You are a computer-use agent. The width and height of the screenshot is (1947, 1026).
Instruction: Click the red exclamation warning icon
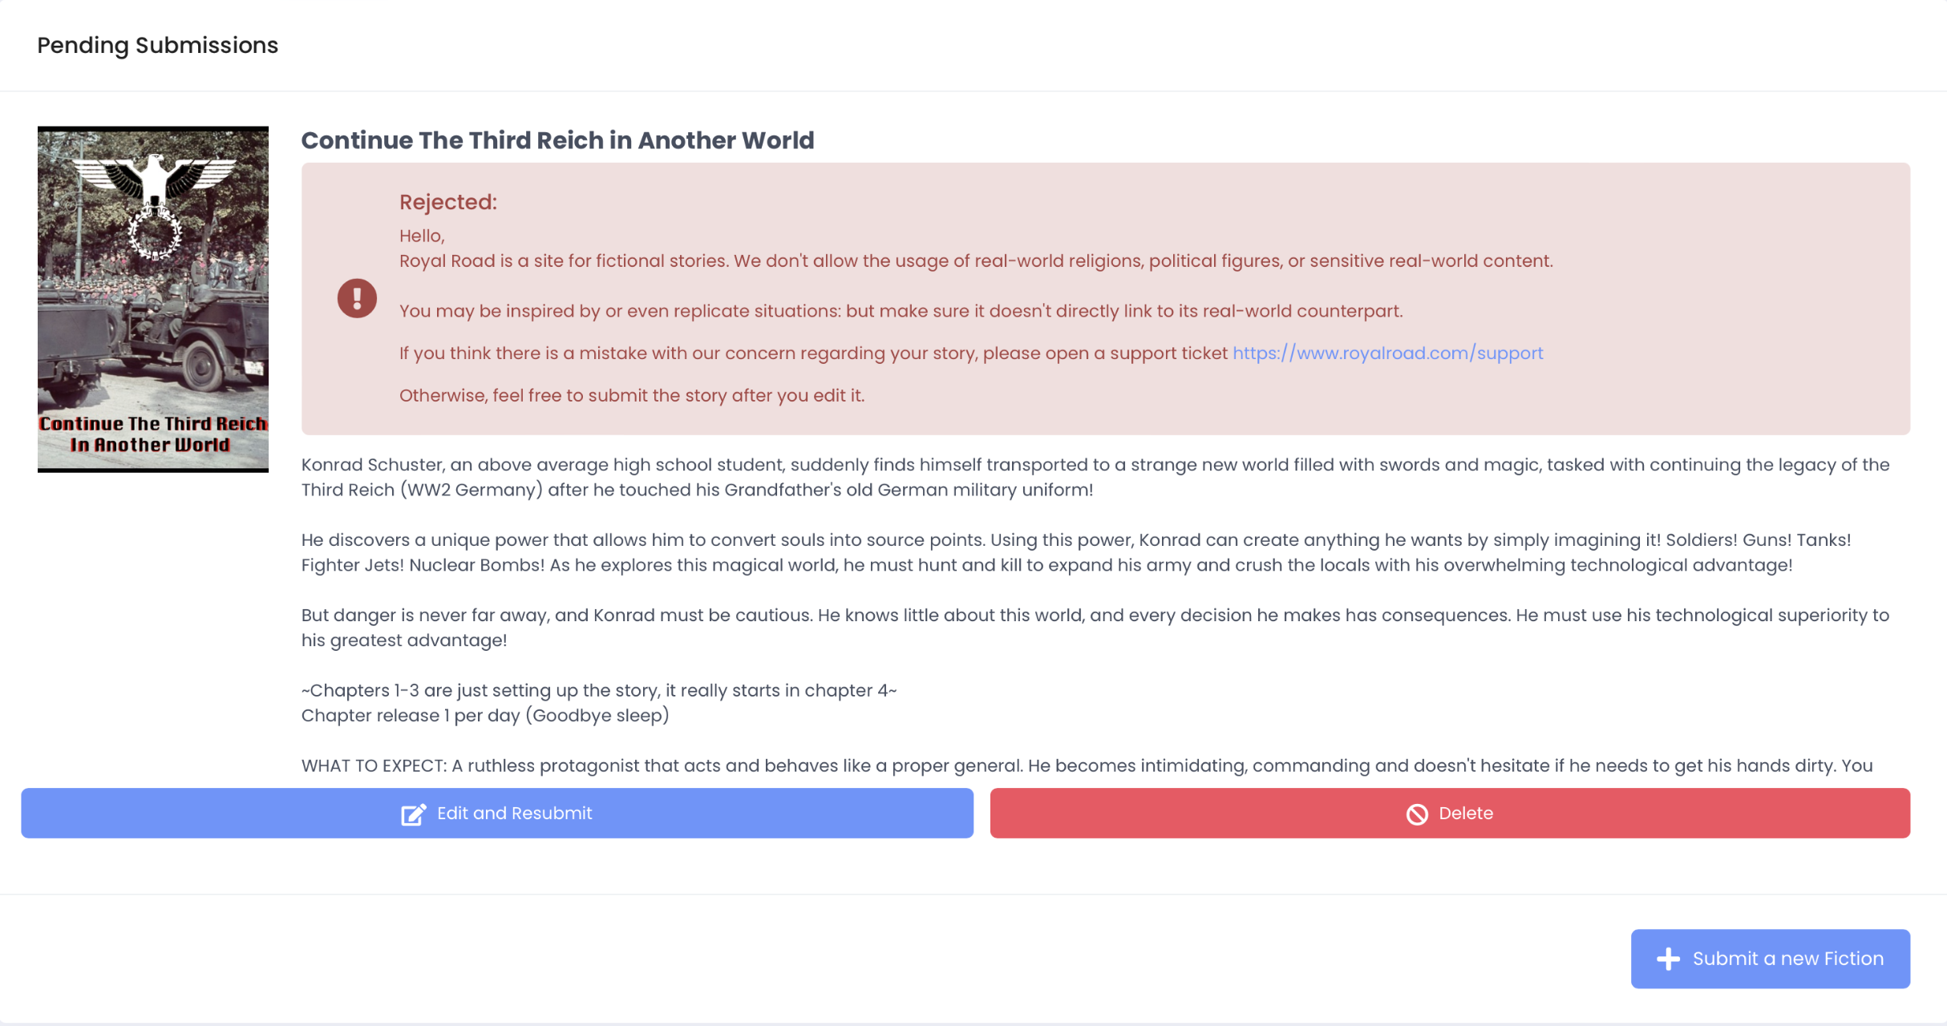pyautogui.click(x=357, y=298)
